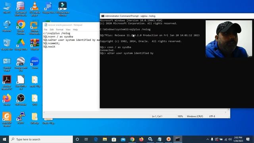Open Cortana from the taskbar
The height and width of the screenshot is (143, 254).
tap(77, 139)
